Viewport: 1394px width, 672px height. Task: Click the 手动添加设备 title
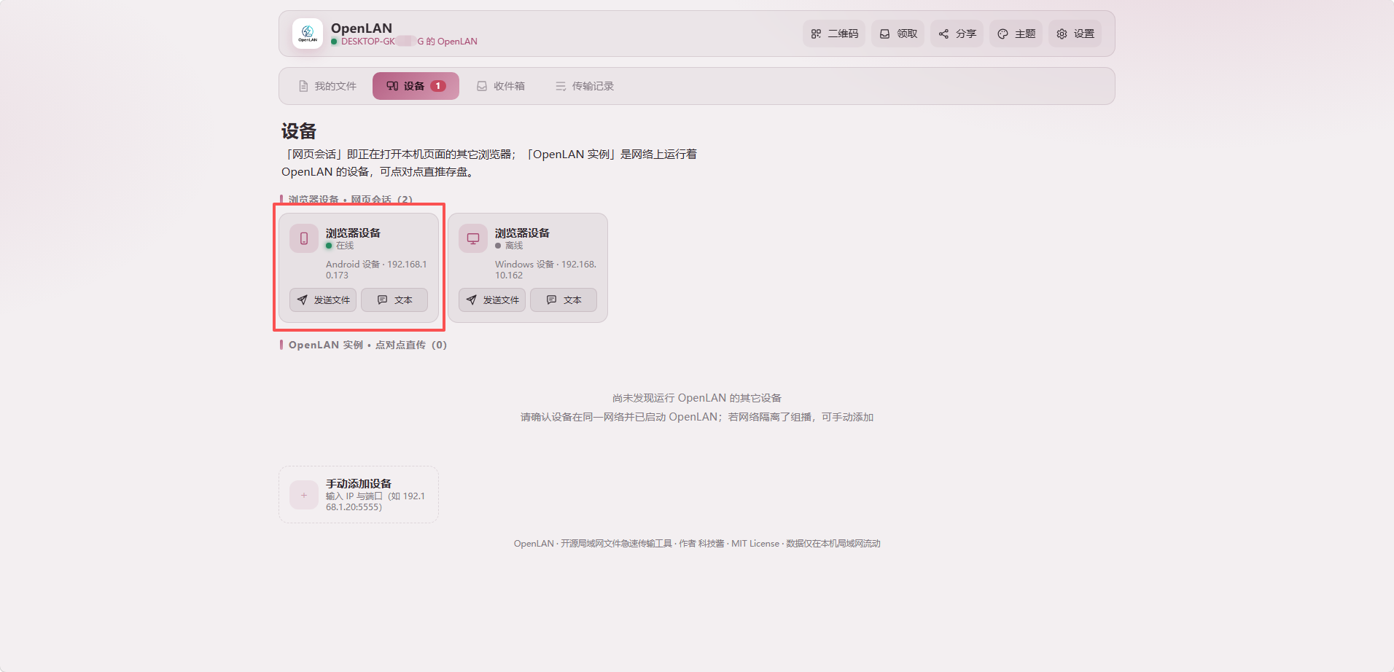(359, 484)
